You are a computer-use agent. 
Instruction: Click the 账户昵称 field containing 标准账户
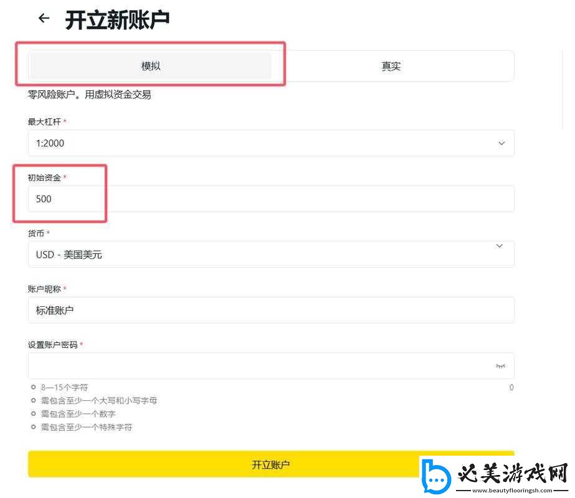pos(270,310)
